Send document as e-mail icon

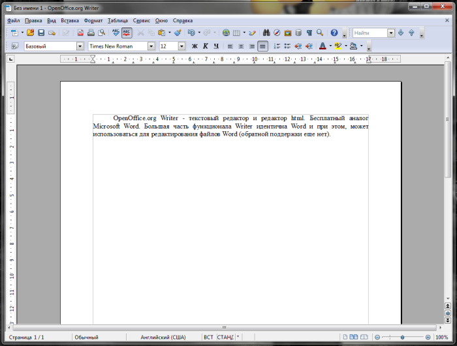pyautogui.click(x=52, y=33)
